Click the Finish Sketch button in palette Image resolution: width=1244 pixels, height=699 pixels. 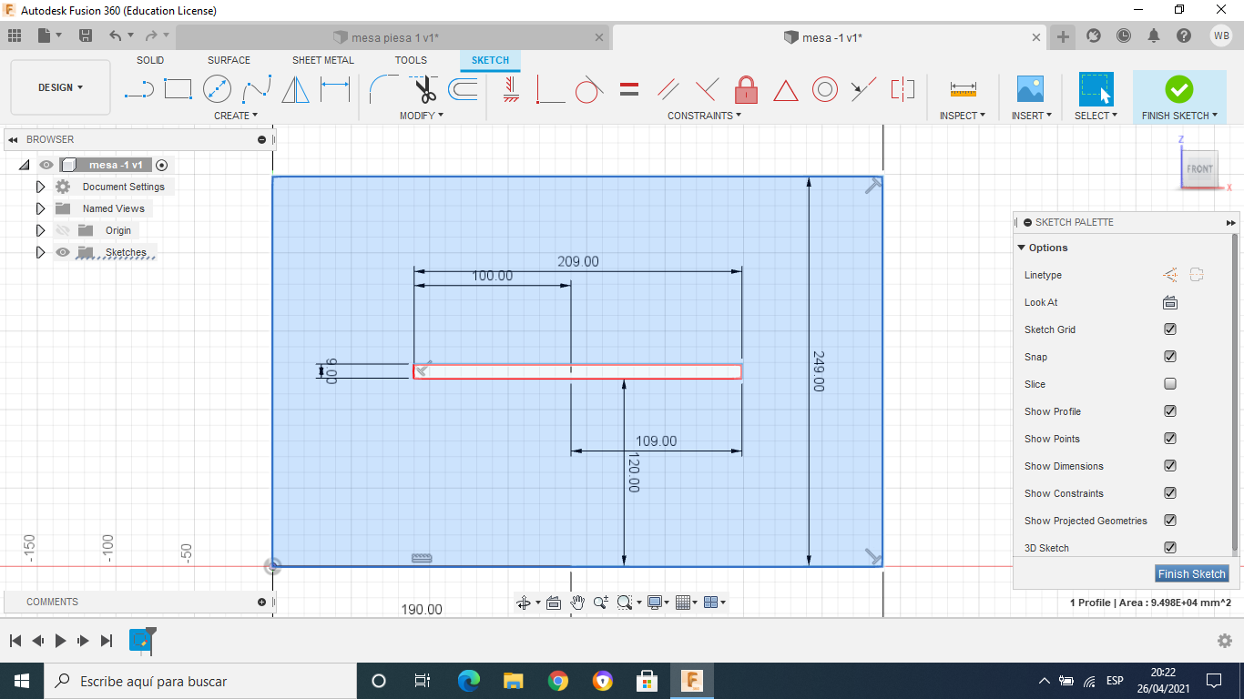click(1192, 573)
